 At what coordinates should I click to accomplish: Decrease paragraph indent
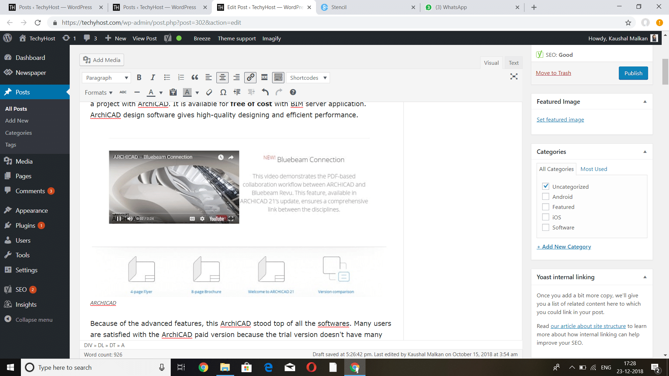[x=237, y=92]
